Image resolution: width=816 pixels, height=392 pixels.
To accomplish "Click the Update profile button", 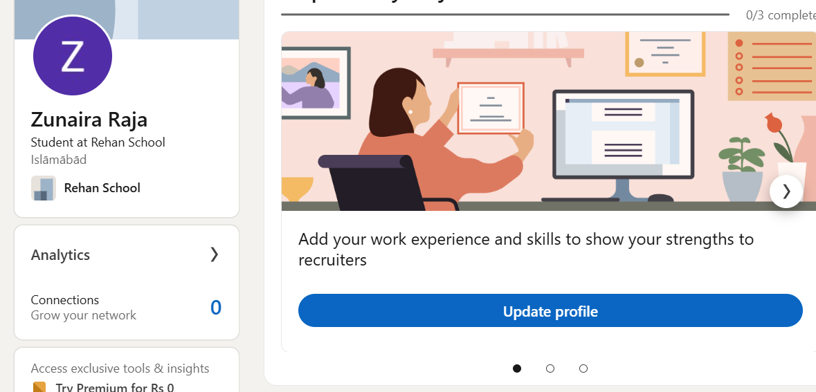I will (550, 311).
